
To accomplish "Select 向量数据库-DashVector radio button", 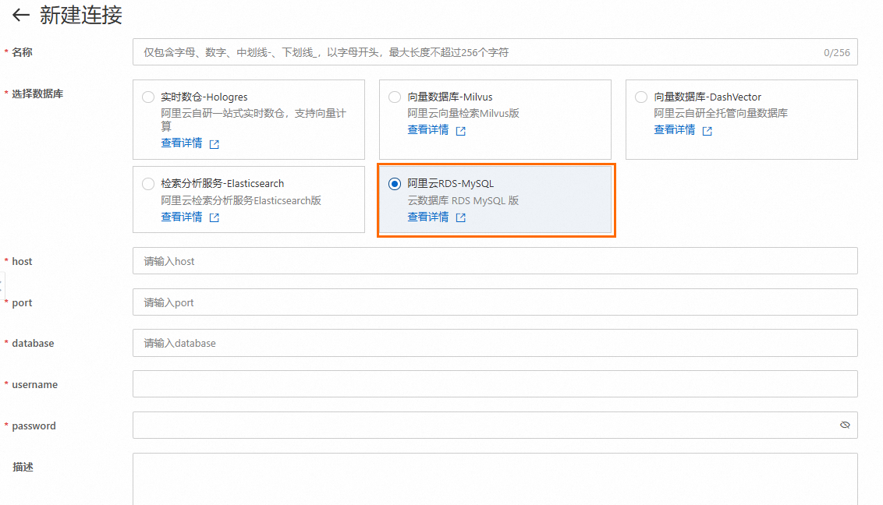I will pos(641,97).
